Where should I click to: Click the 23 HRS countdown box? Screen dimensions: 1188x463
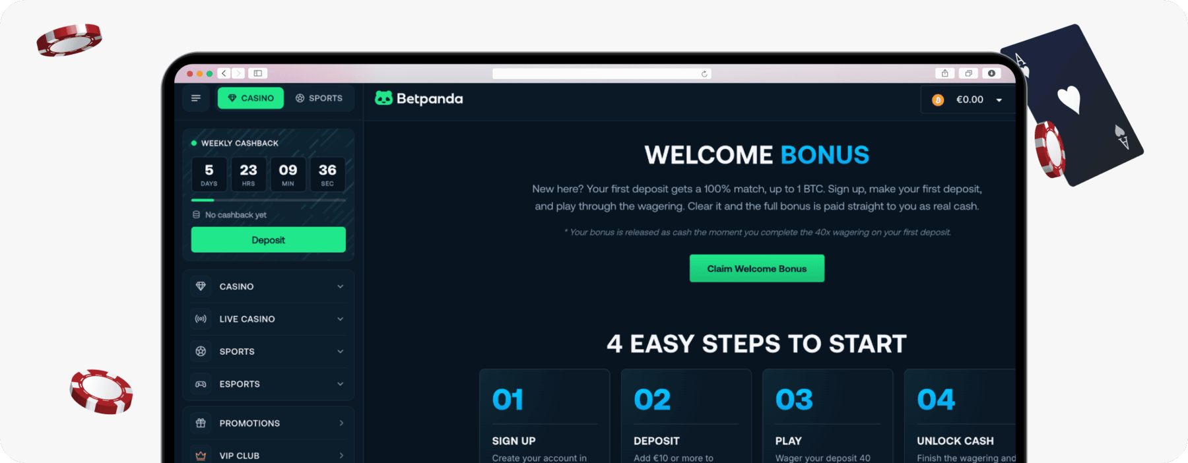[x=248, y=175]
